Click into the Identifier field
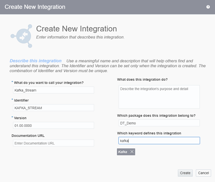 tap(53, 107)
